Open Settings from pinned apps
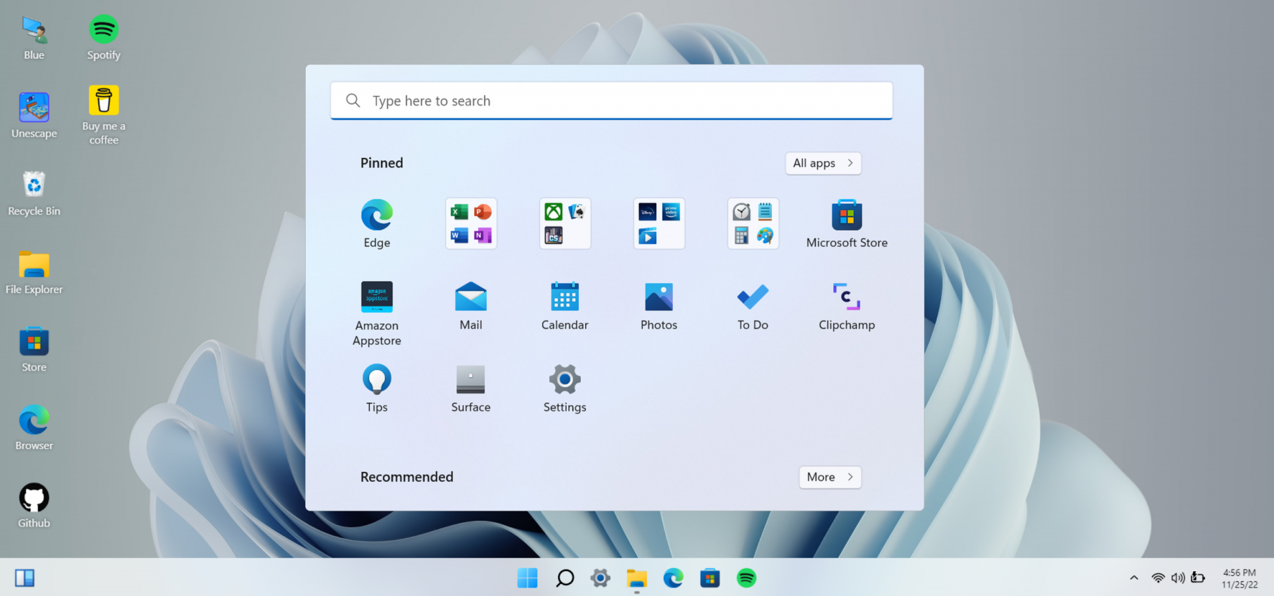1274x596 pixels. click(565, 388)
